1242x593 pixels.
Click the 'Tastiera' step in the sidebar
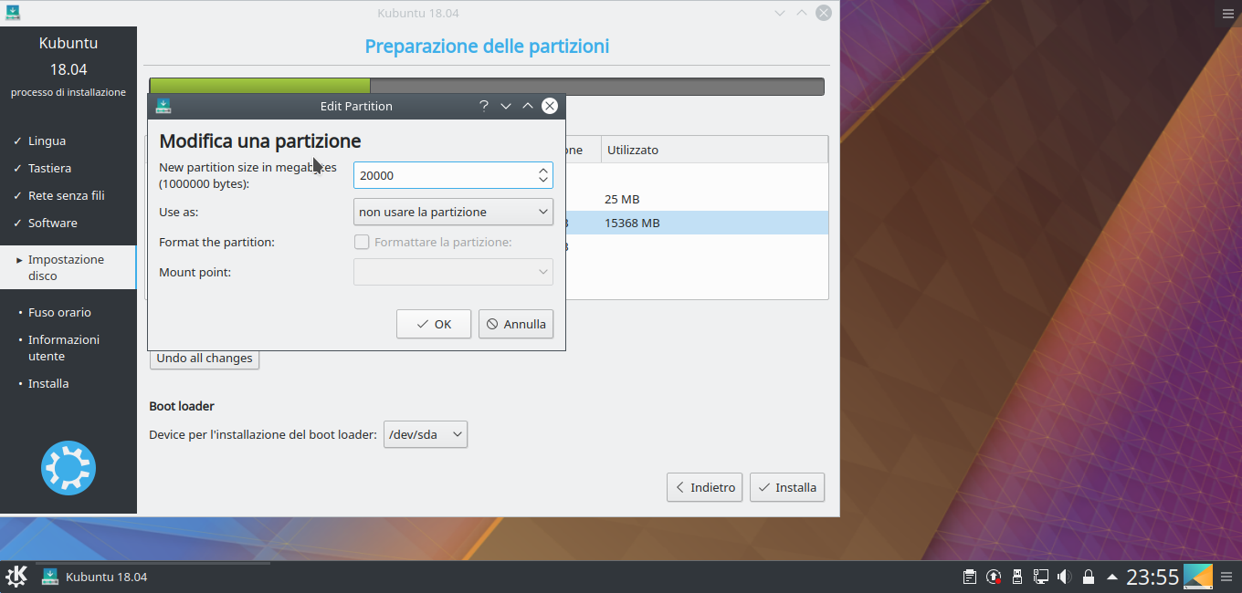point(49,168)
